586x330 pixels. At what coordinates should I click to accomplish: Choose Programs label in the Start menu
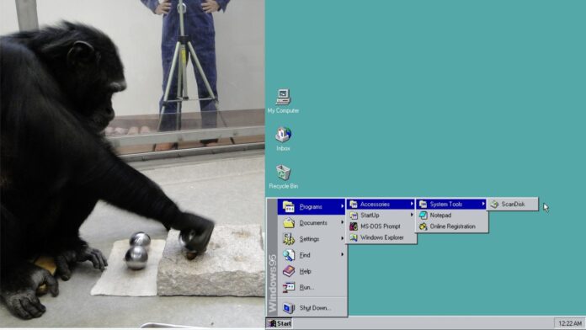(311, 206)
